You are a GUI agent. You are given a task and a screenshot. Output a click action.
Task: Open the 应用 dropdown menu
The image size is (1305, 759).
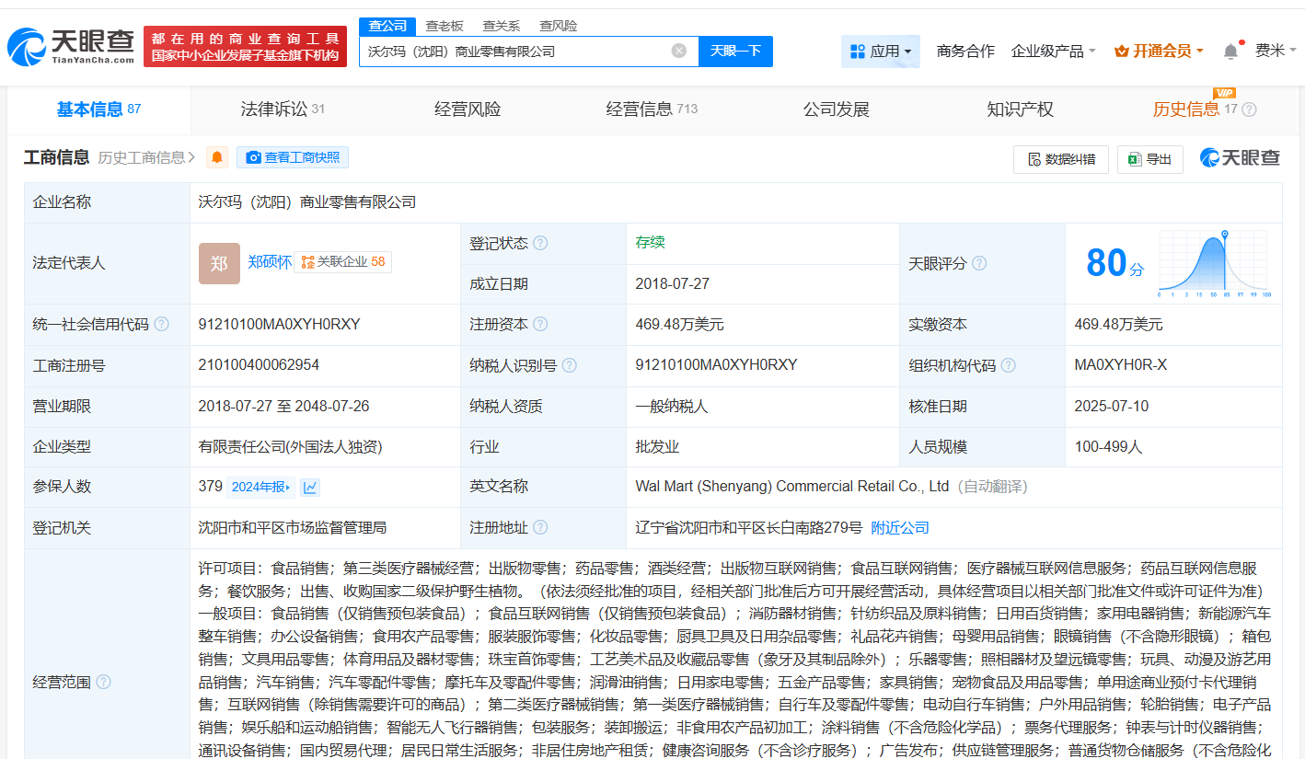881,52
